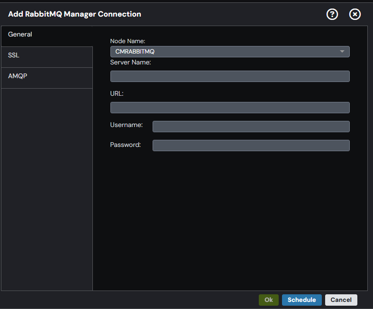Focus the Server Name input field
The image size is (373, 309).
[230, 76]
